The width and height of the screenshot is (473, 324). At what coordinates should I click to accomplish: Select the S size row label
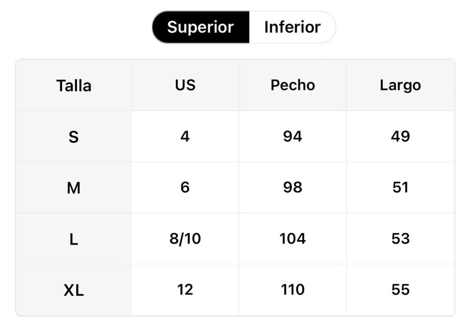[73, 137]
